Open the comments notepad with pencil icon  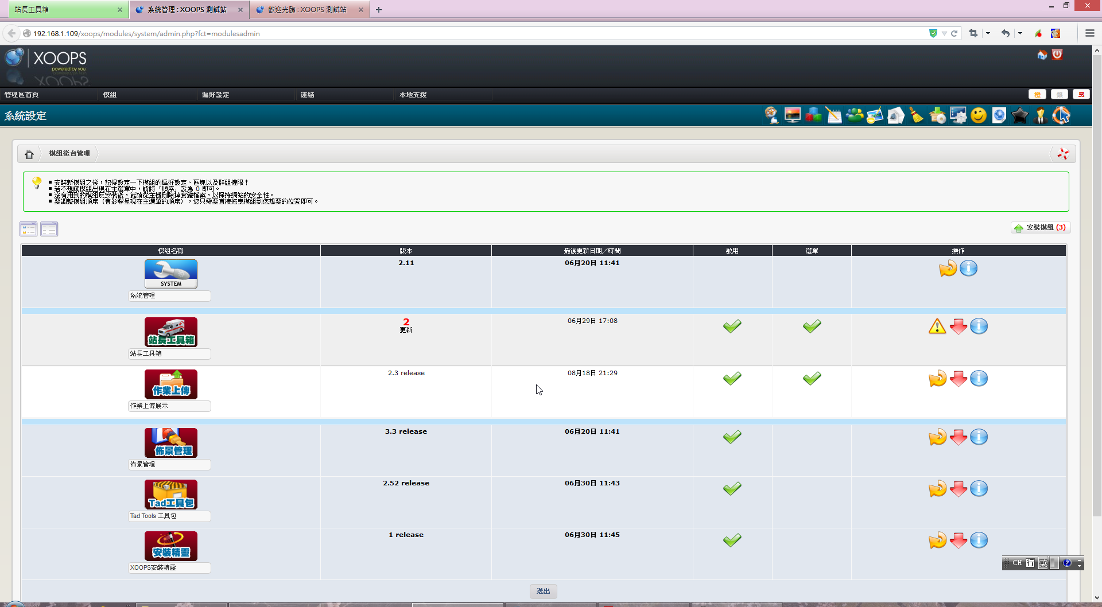click(x=834, y=116)
